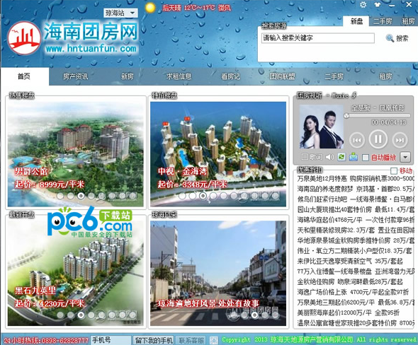This screenshot has width=418, height=345.
Task: Click the 搜索 search button
Action: [397, 38]
